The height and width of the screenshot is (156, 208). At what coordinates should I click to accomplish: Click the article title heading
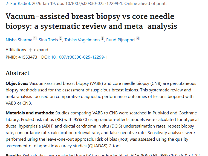point(90,21)
